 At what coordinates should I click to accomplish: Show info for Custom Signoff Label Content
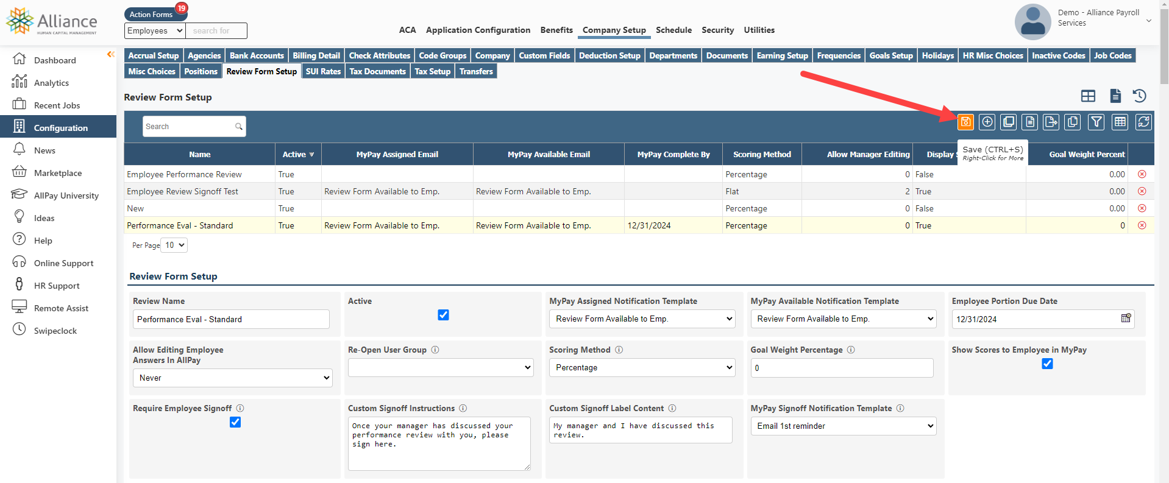pyautogui.click(x=672, y=408)
